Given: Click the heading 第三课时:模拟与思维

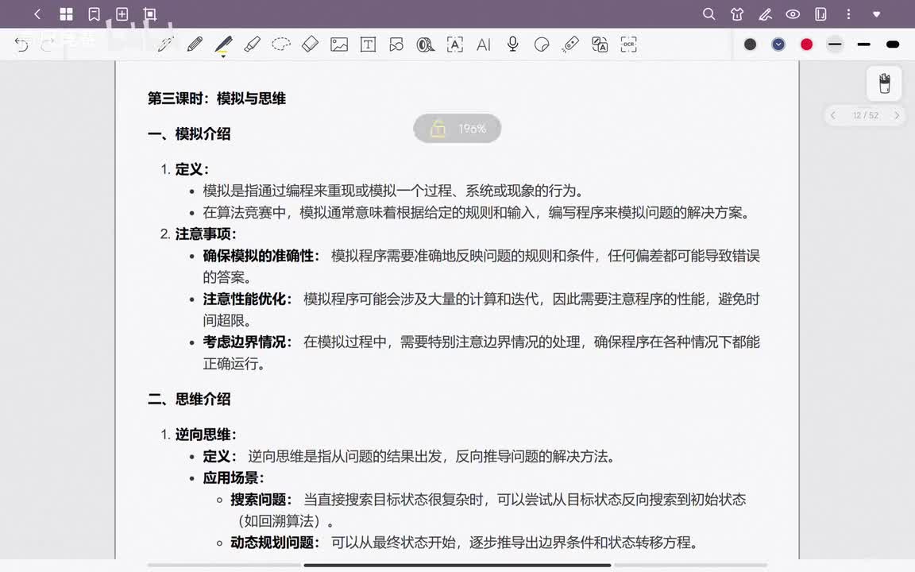Looking at the screenshot, I should (217, 99).
